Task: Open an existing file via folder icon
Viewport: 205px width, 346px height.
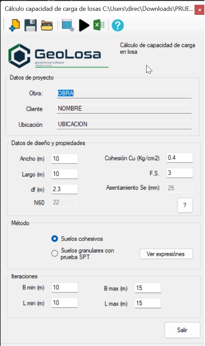Action: click(47, 25)
